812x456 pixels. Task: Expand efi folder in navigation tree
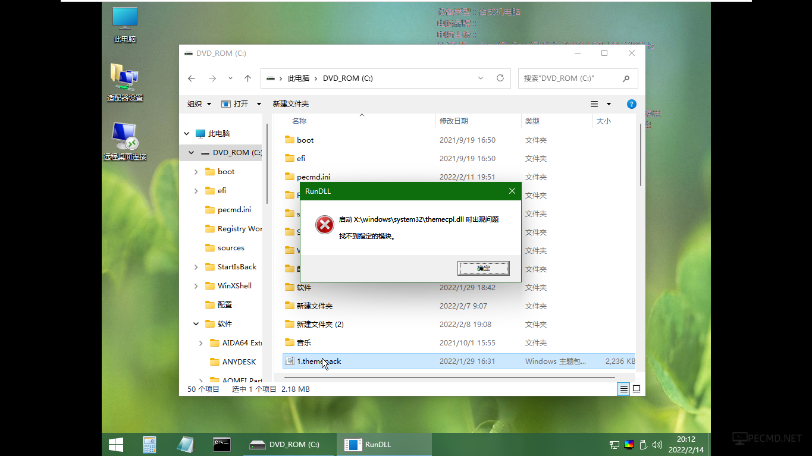tap(196, 191)
